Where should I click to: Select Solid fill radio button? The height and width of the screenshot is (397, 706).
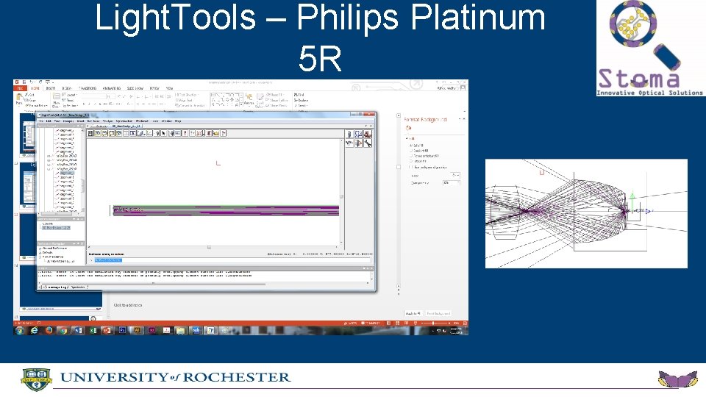point(411,146)
